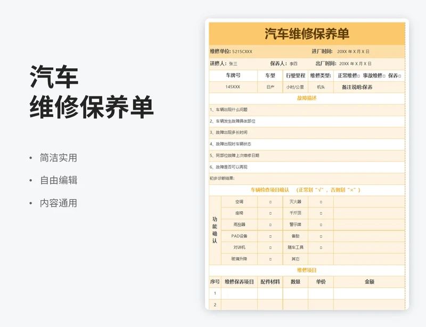Select row 2、车辆发生故障具体部位
The height and width of the screenshot is (327, 426).
click(307, 121)
